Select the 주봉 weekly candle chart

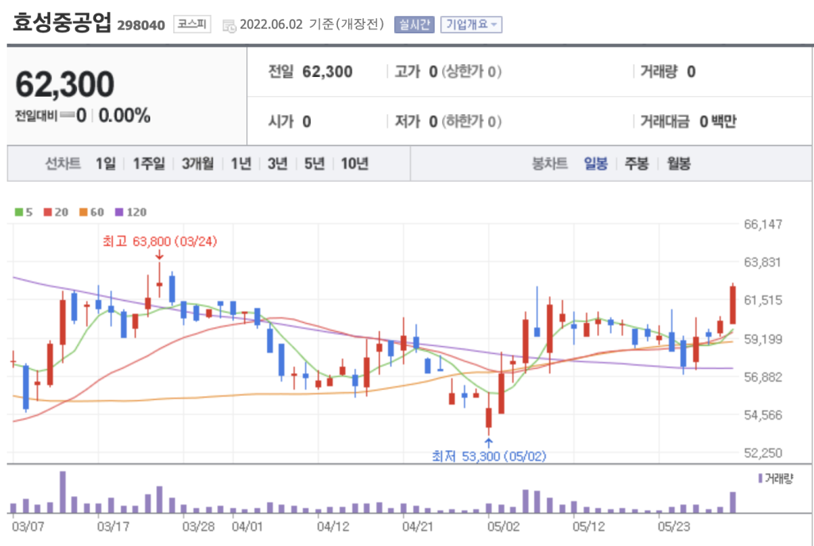636,164
